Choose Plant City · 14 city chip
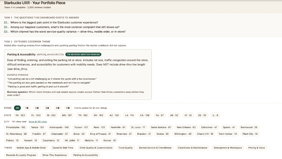Screen dimensions: 282x159 [250, 134]
